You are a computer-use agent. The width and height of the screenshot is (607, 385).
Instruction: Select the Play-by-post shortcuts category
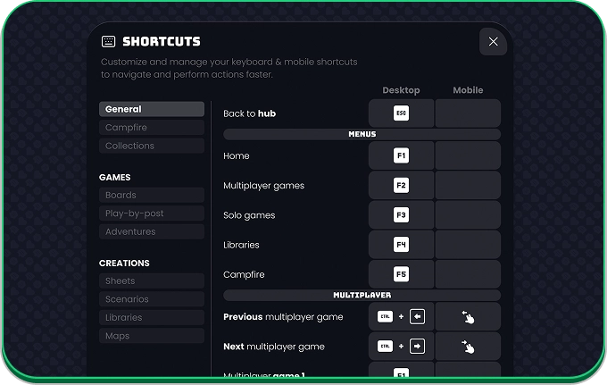click(x=152, y=213)
